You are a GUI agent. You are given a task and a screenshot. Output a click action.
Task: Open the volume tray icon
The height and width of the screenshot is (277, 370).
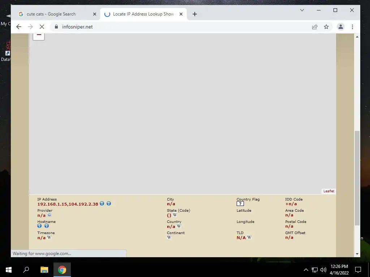point(323,270)
